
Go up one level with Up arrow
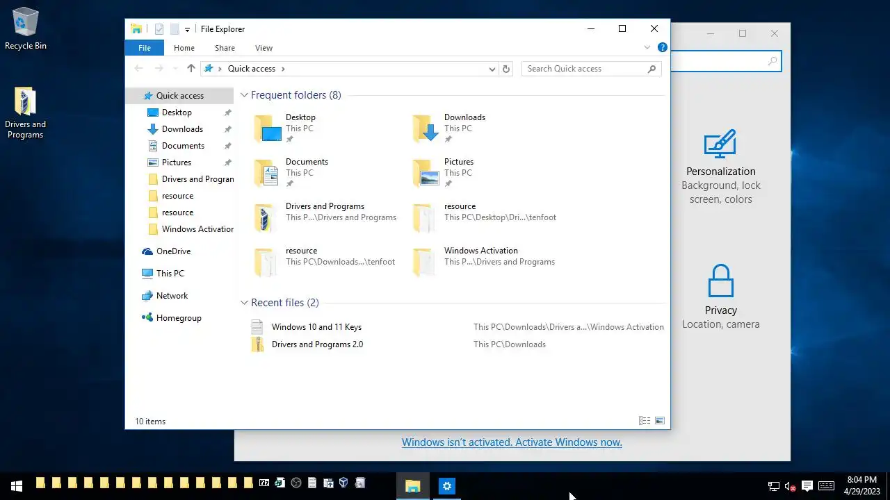tap(191, 69)
